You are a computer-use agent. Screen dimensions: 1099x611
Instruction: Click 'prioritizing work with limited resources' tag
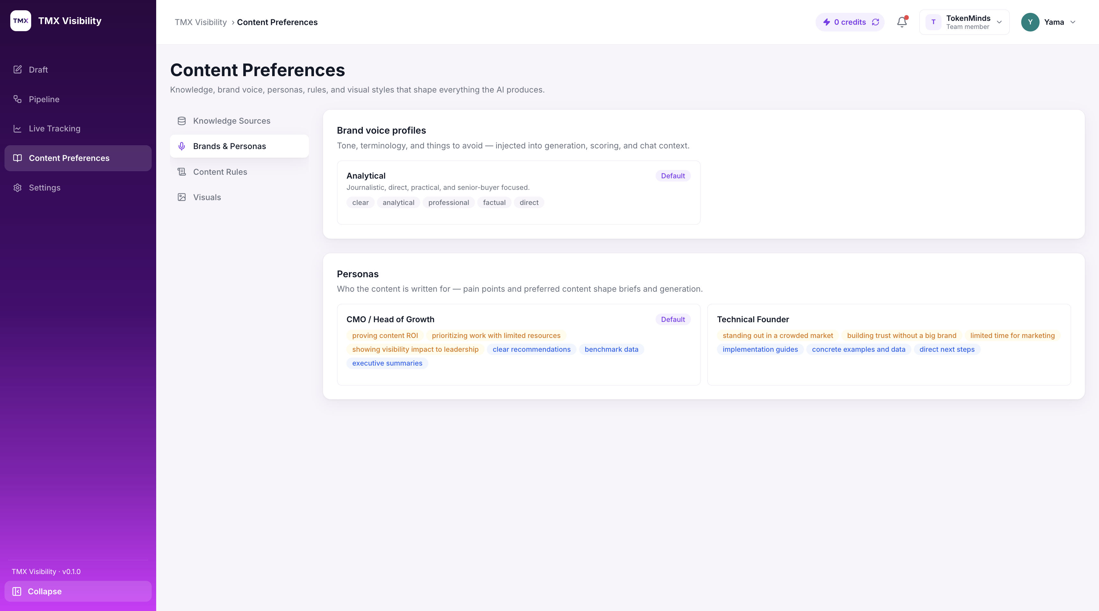click(496, 336)
